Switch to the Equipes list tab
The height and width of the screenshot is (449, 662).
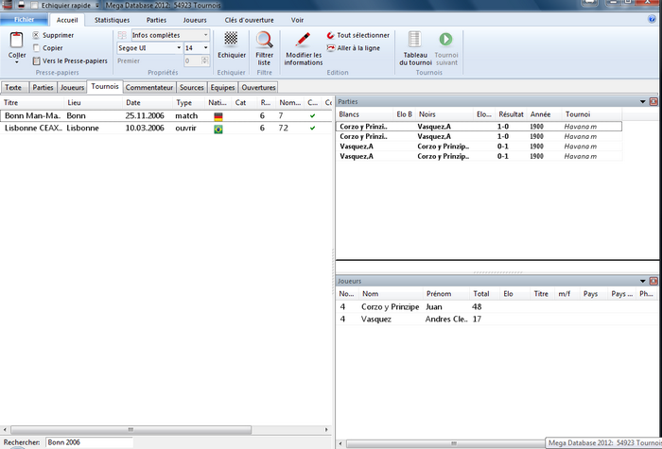[x=222, y=87]
